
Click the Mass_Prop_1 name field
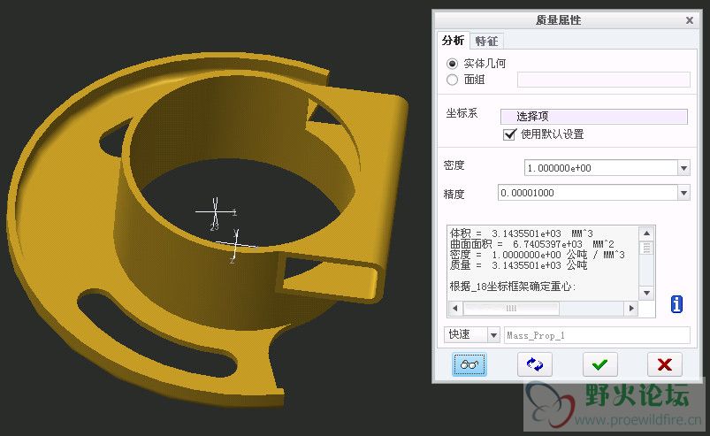(x=597, y=335)
